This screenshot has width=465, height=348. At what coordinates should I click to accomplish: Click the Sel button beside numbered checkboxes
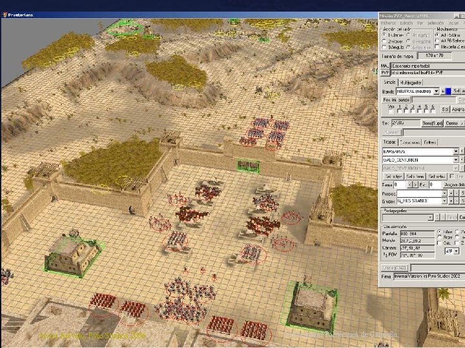pos(445,109)
